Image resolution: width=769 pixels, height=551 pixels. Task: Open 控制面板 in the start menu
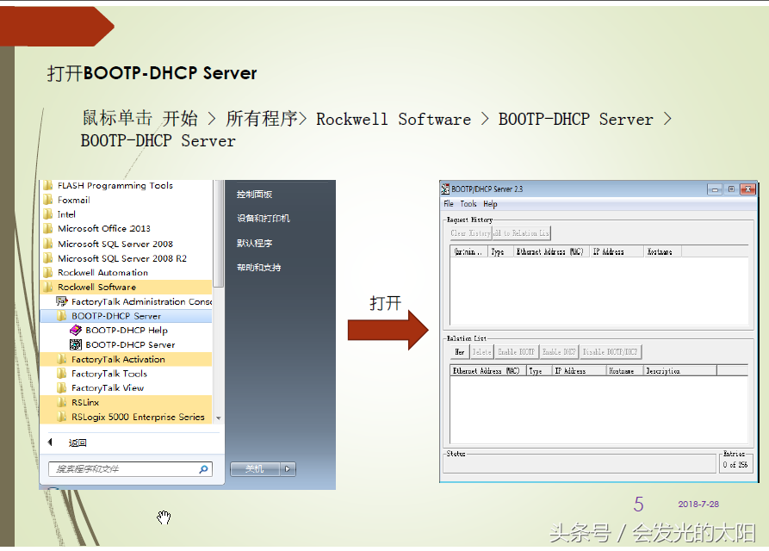click(x=255, y=194)
